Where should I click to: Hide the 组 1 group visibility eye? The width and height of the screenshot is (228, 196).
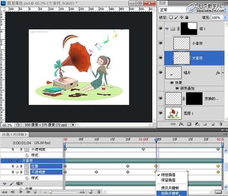(161, 28)
